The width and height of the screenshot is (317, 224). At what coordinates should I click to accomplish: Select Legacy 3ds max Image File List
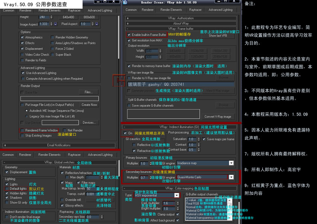26,116
